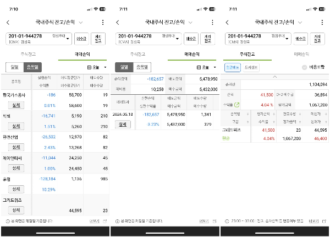Click the calendar icon beside 오늘 on left screen
This screenshot has height=237, width=330.
(89, 67)
